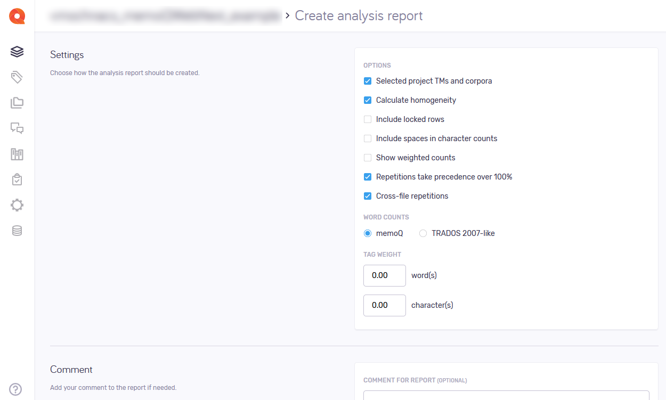Open the gear settings sidebar icon
The image size is (666, 400).
click(17, 205)
